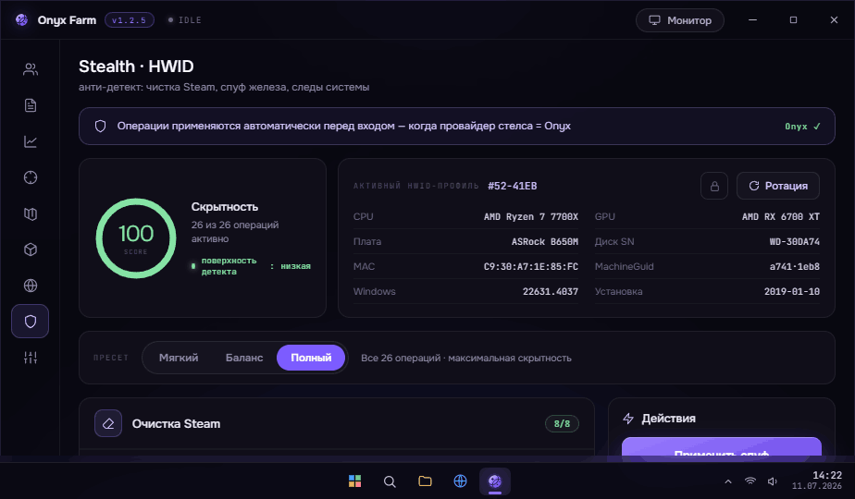Click the Onyx provider status indicator
Image resolution: width=855 pixels, height=499 pixels.
coord(802,127)
